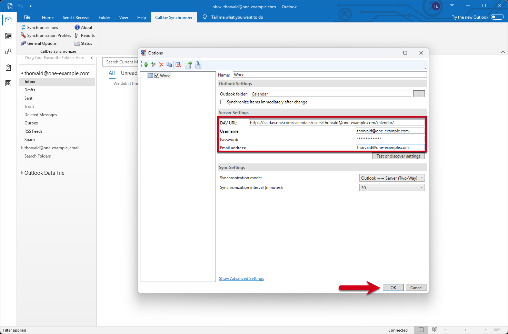Expand the Outlook Data File folder
508x334 pixels.
[22, 173]
